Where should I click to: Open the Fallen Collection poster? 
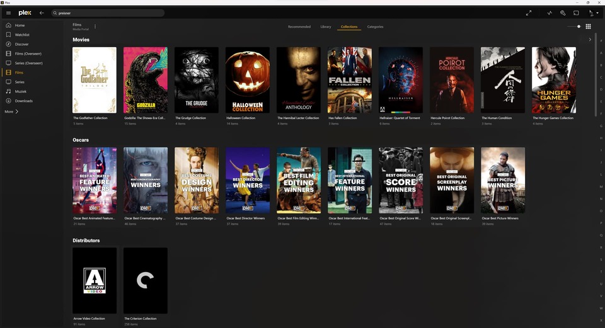tap(350, 80)
